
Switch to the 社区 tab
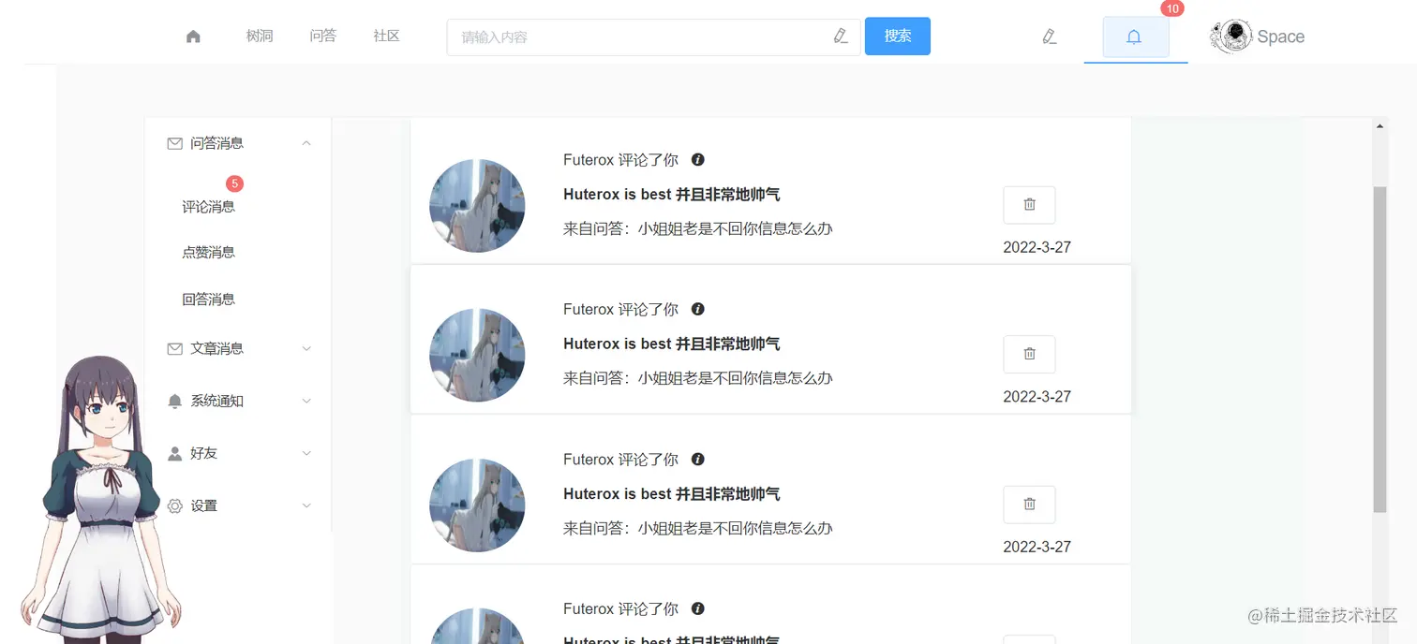tap(385, 36)
